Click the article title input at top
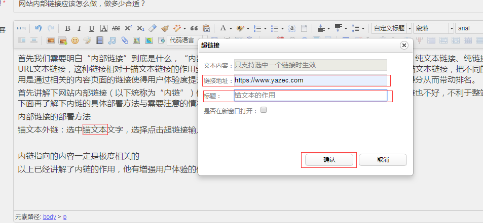 pos(248,5)
